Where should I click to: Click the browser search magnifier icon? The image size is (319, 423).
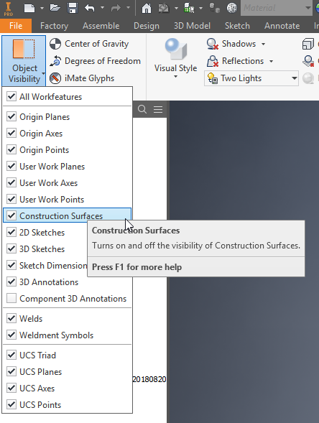(142, 109)
